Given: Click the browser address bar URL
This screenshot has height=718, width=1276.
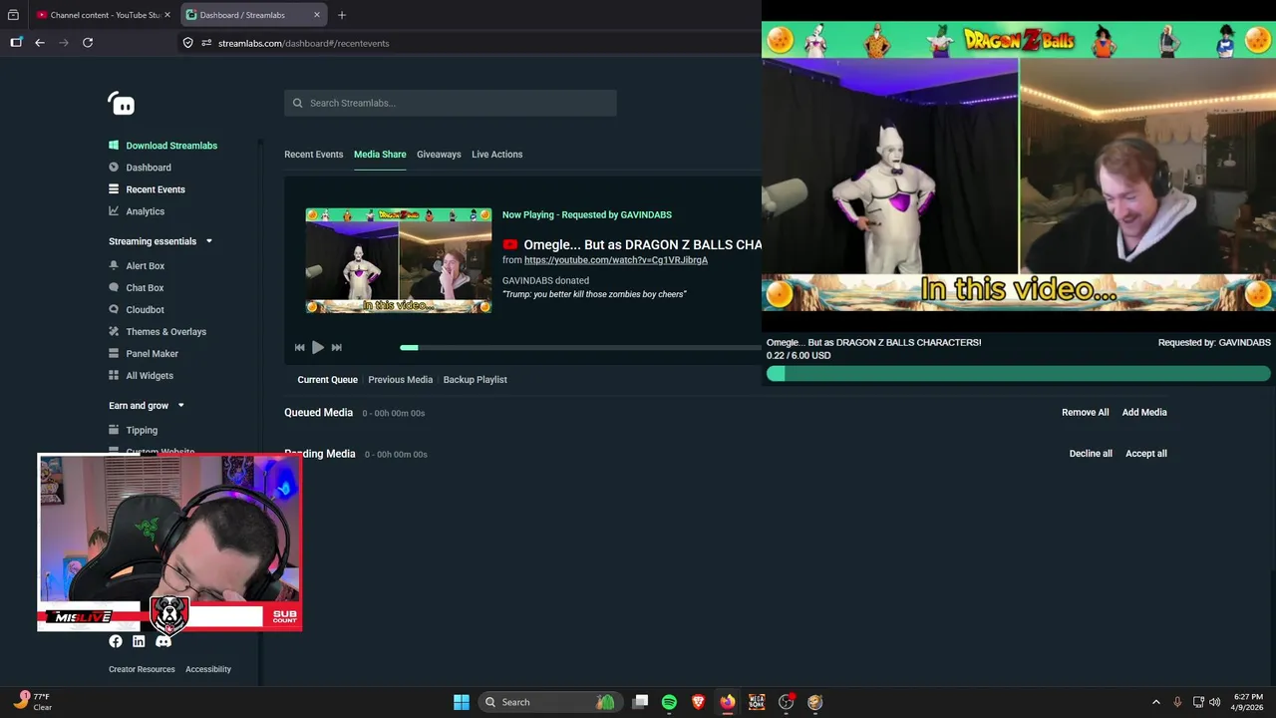Looking at the screenshot, I should coord(303,43).
